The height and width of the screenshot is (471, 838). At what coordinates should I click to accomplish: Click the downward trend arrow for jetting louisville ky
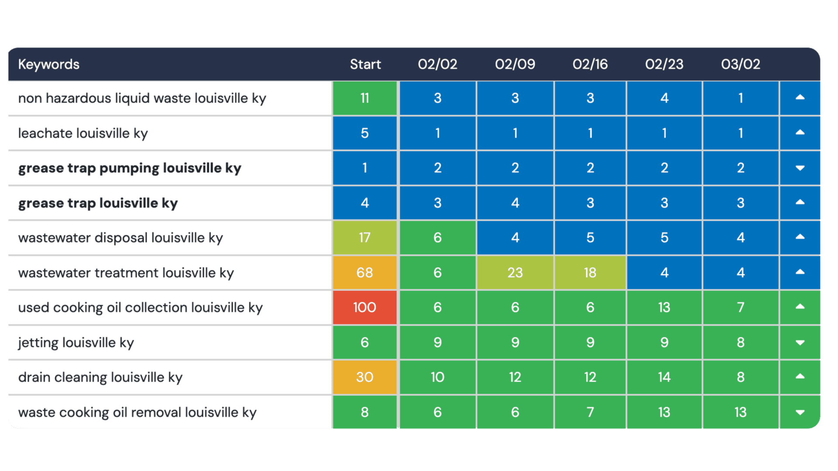(800, 342)
